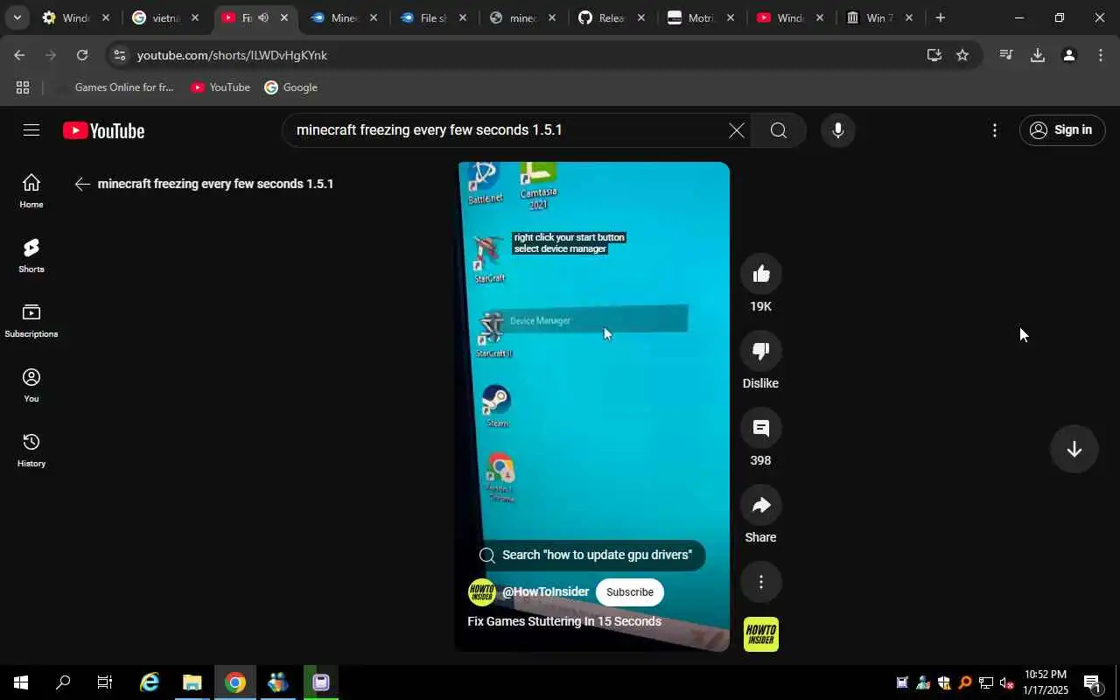
Task: Open Shorts in the sidebar
Action: [x=31, y=255]
